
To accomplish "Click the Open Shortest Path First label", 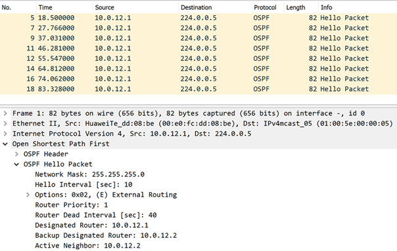I will click(x=60, y=144).
